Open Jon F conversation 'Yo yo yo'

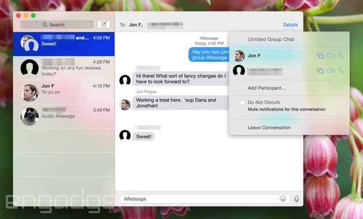[63, 92]
